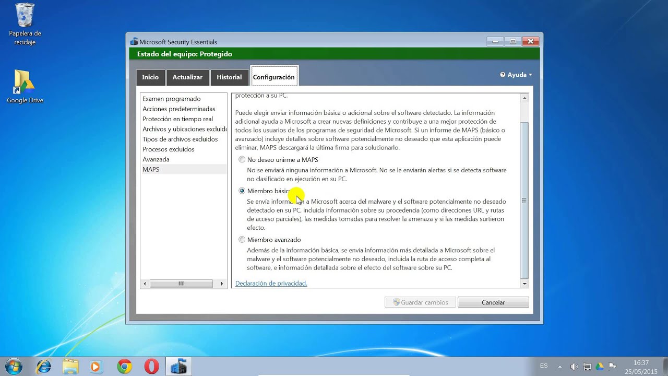Viewport: 668px width, 376px height.
Task: Click the Show desktop strip
Action: point(664,367)
